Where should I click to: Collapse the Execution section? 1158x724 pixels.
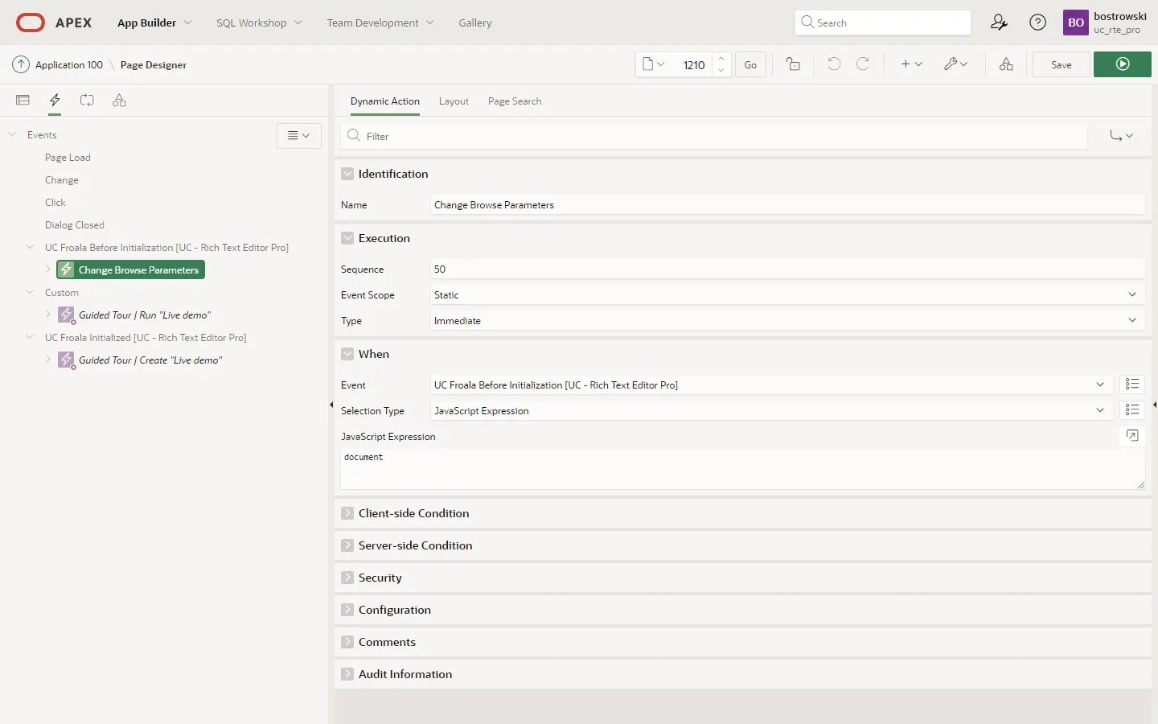tap(347, 238)
